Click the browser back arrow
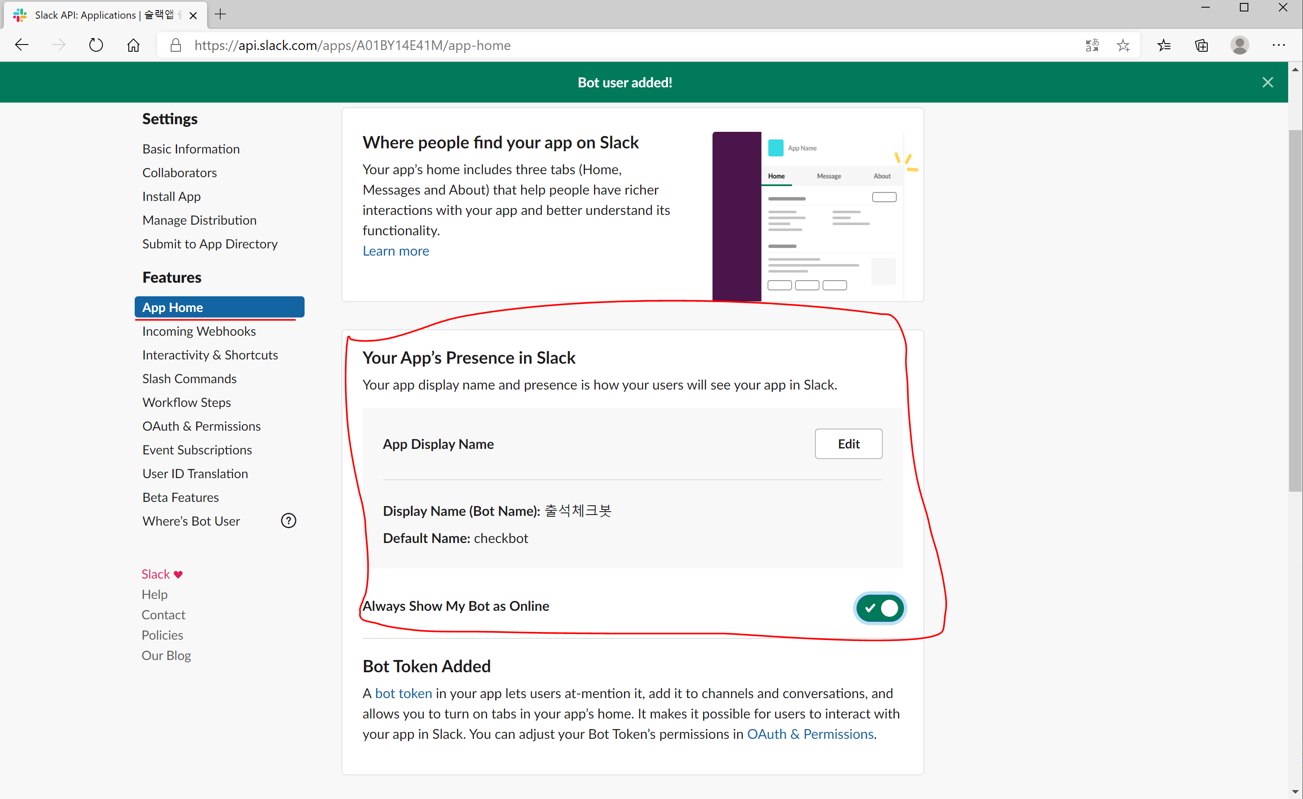This screenshot has height=799, width=1303. tap(22, 45)
